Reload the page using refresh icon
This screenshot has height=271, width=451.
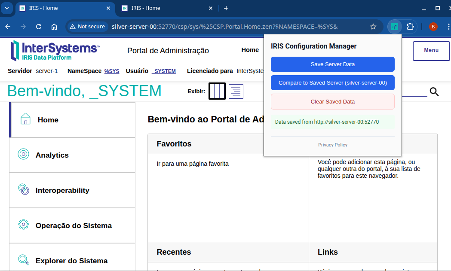coord(39,27)
